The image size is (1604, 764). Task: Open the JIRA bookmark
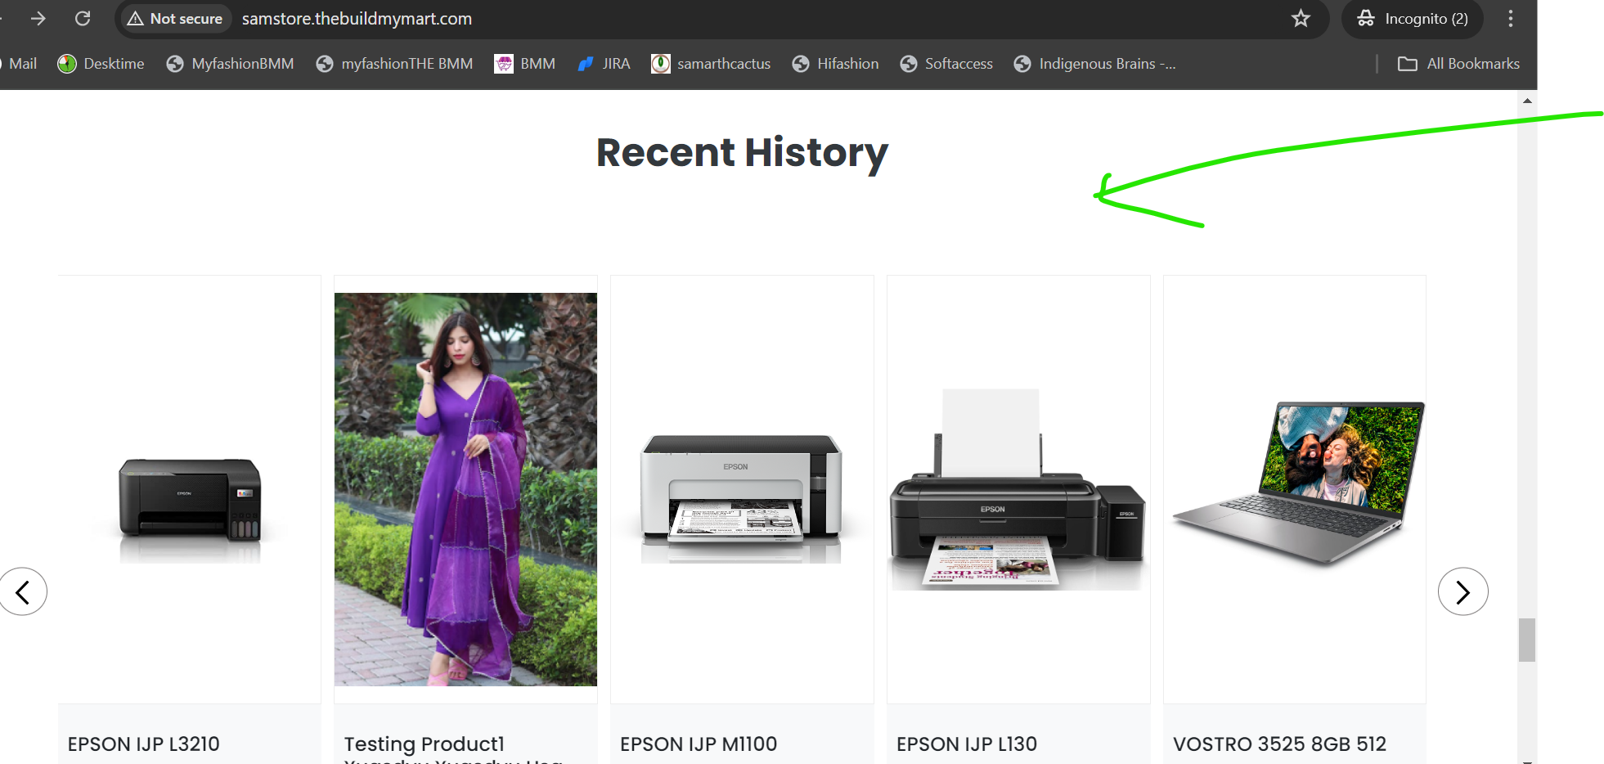[x=604, y=64]
